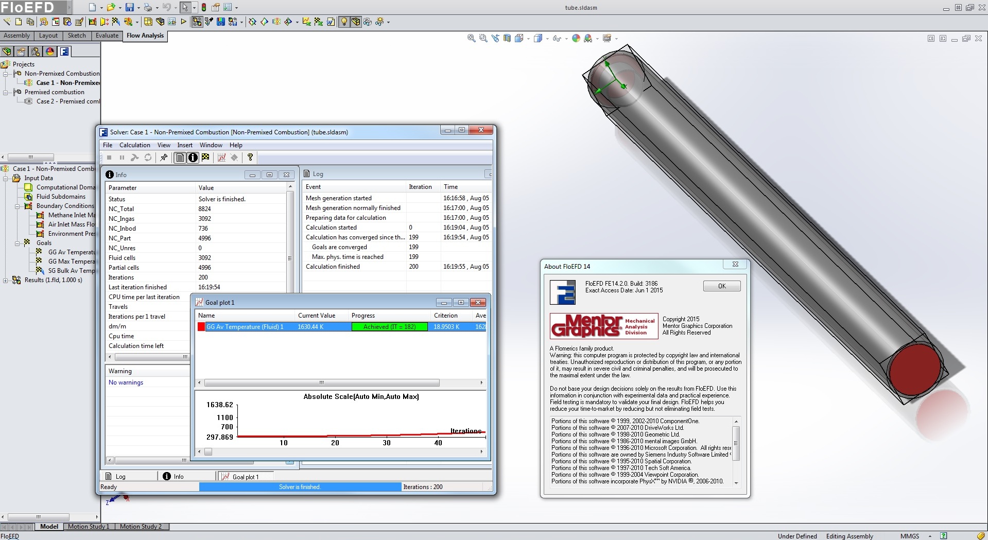Toggle the Log window icon in Solver toolbar
The image size is (988, 540).
click(180, 158)
